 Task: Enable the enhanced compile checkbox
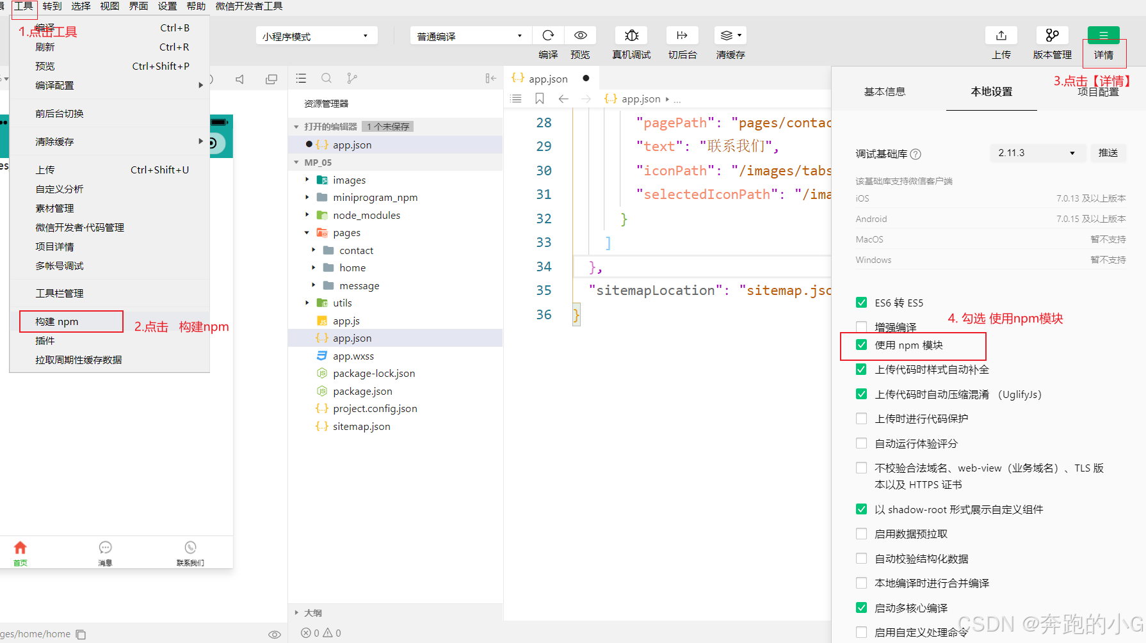861,327
